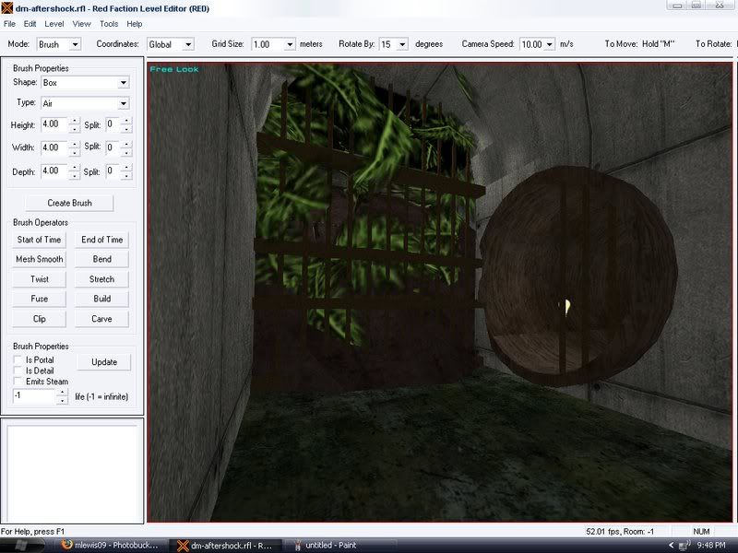Click the End of Time button
The image size is (738, 553).
coord(101,240)
